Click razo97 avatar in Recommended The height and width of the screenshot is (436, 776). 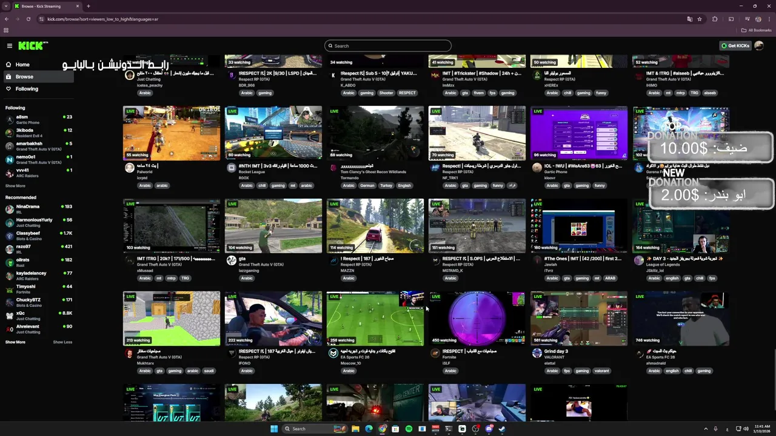[9, 249]
